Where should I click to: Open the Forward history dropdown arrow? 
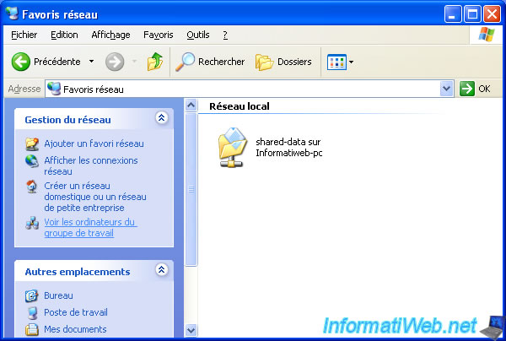(x=135, y=62)
